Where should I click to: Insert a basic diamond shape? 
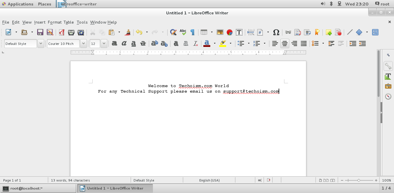[x=359, y=32]
